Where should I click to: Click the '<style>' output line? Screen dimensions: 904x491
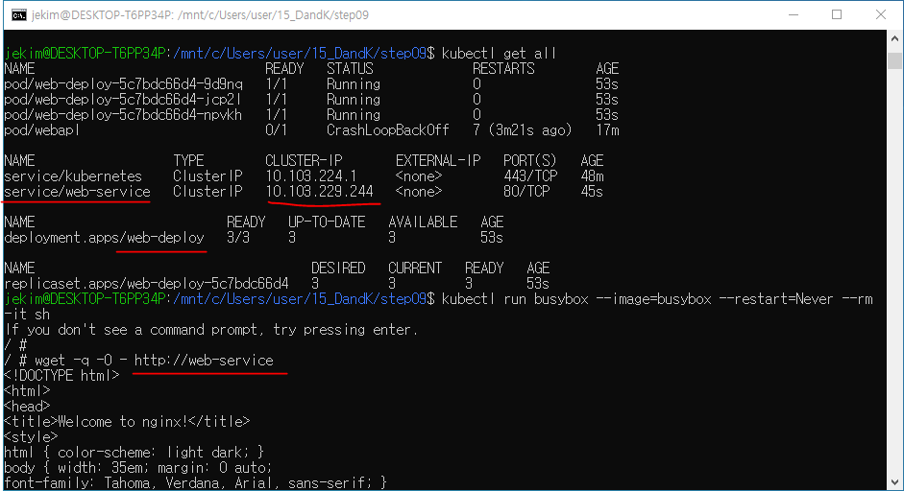pos(31,437)
